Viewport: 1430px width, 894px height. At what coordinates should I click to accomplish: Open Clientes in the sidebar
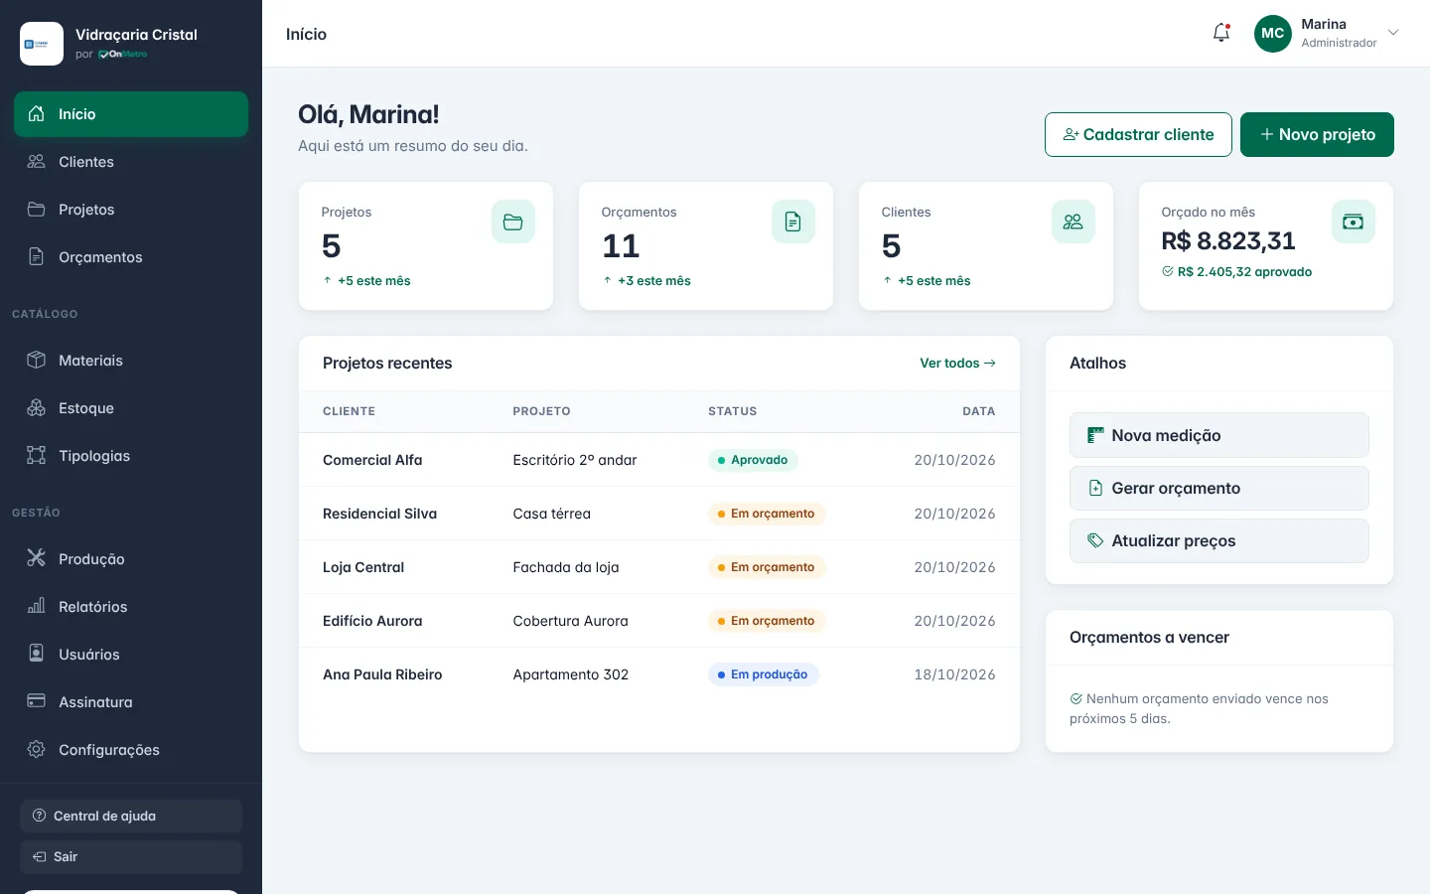131,162
